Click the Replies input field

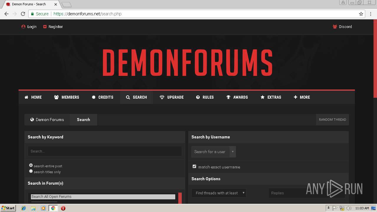tap(306, 193)
